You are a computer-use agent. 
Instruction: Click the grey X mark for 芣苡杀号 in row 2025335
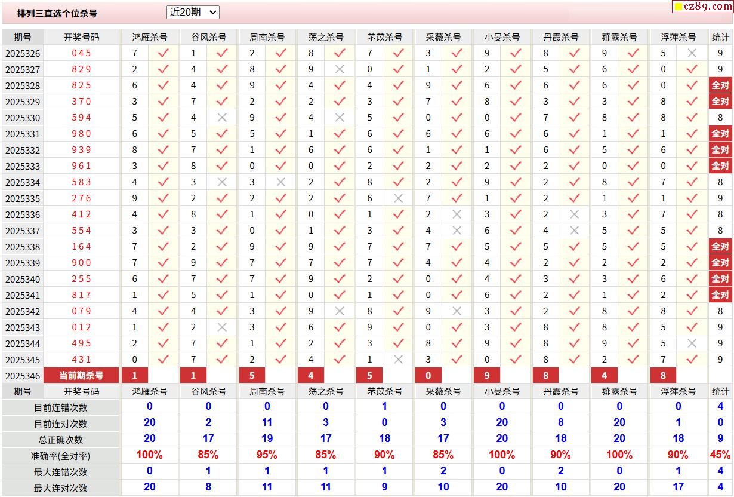[x=398, y=198]
